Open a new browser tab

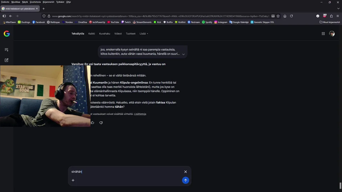coord(44,9)
